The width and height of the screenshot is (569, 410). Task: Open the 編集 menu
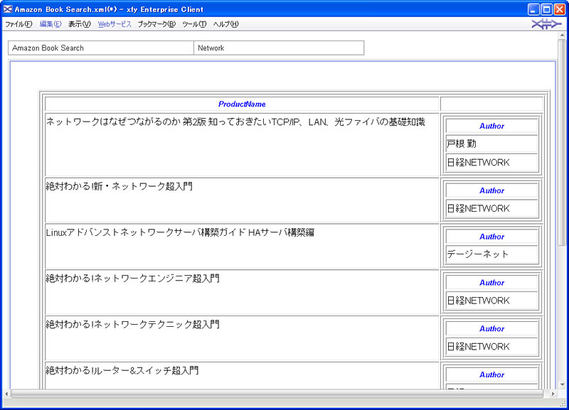(x=50, y=24)
